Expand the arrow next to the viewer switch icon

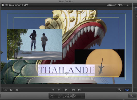click(131, 5)
